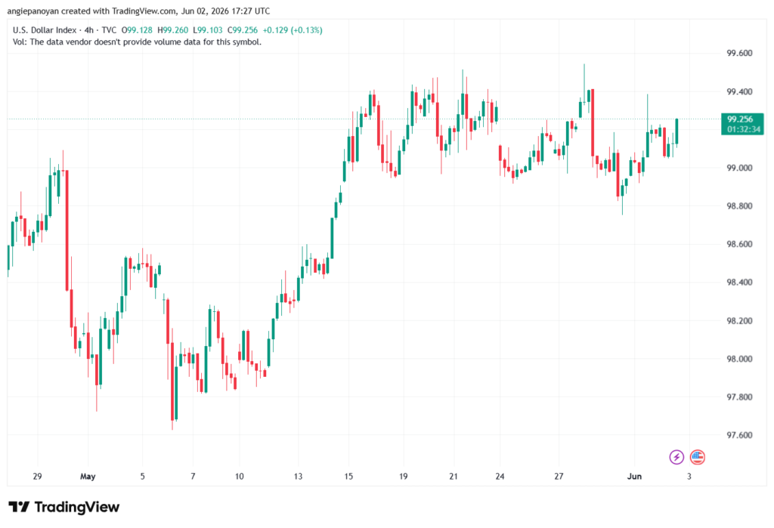Click the 99.400 price axis label
Image resolution: width=774 pixels, height=528 pixels.
[x=739, y=92]
